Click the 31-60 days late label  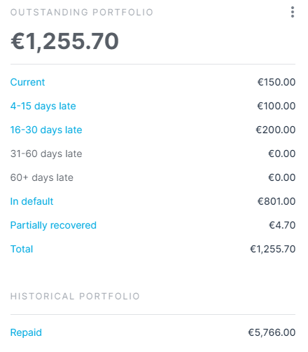click(x=46, y=154)
